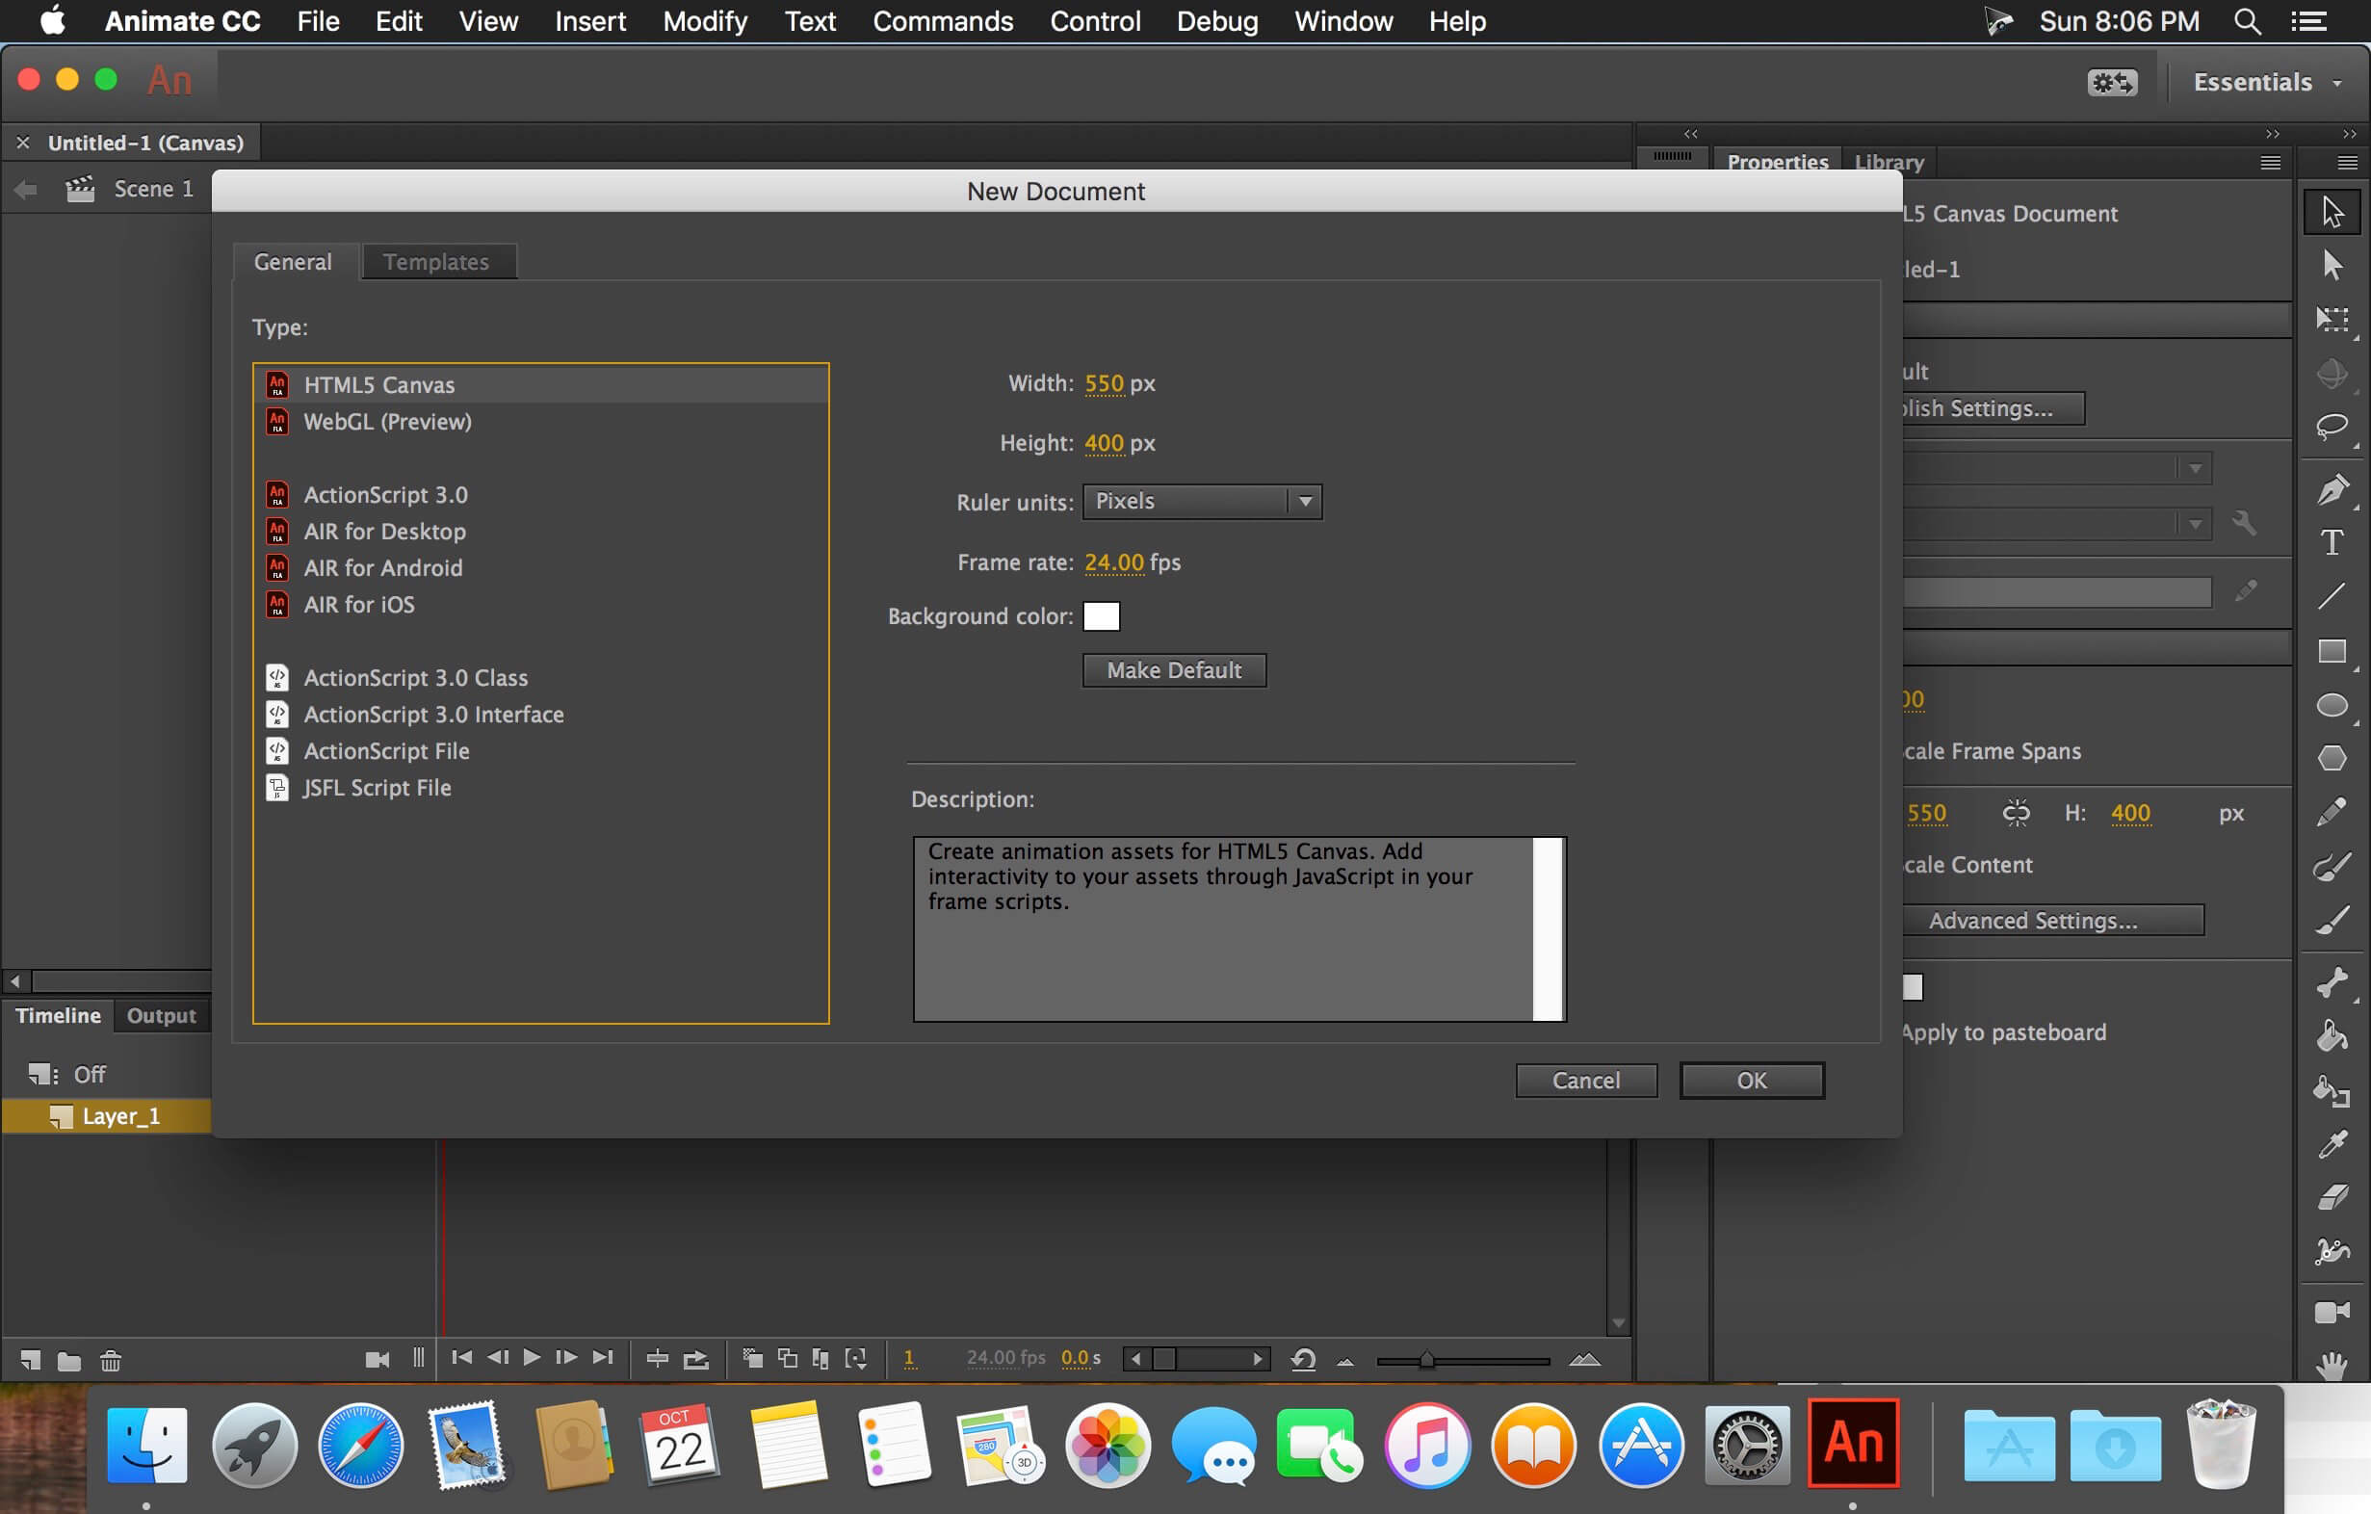Select the Lasso tool
Viewport: 2371px width, 1514px height.
click(x=2331, y=427)
